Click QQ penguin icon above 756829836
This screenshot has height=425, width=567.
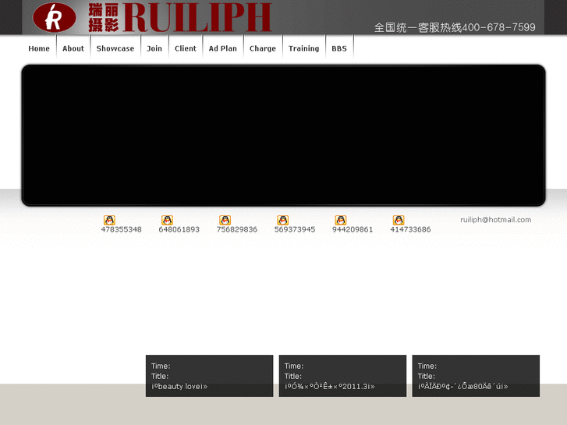pyautogui.click(x=225, y=220)
